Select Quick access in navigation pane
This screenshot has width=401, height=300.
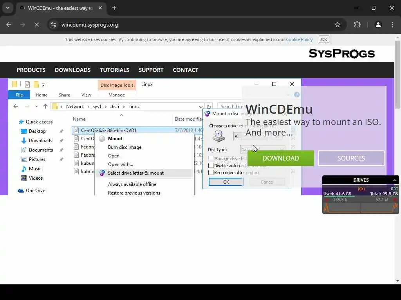tap(36, 122)
